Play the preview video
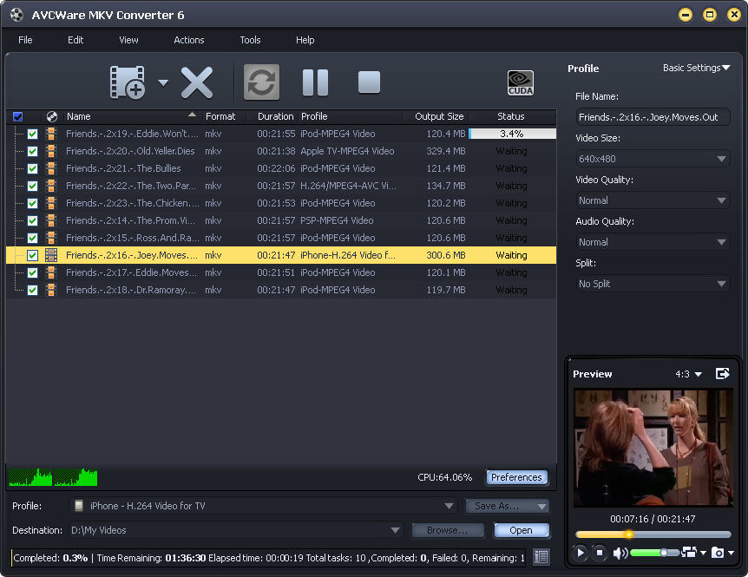Image resolution: width=748 pixels, height=577 pixels. (x=581, y=553)
